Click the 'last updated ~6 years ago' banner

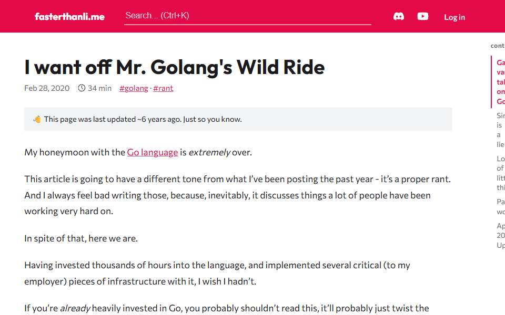238,119
